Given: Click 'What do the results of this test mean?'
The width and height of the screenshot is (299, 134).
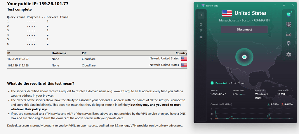Looking at the screenshot, I should (x=41, y=84).
